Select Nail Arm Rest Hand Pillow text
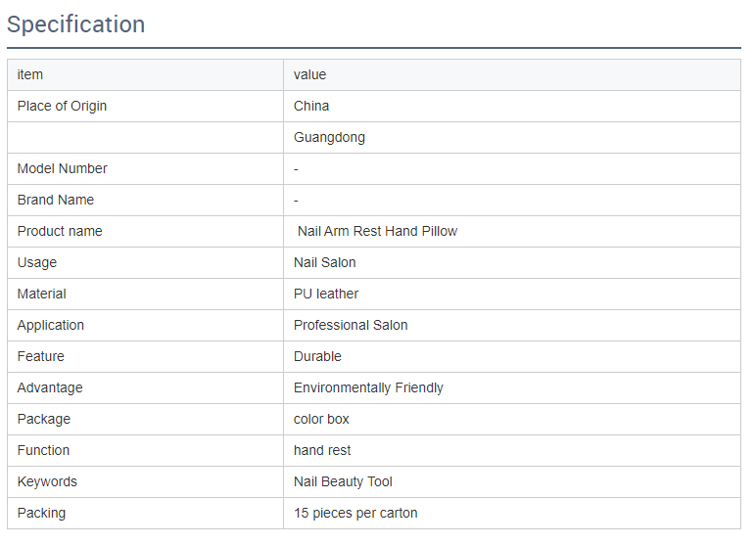755x545 pixels. (378, 231)
